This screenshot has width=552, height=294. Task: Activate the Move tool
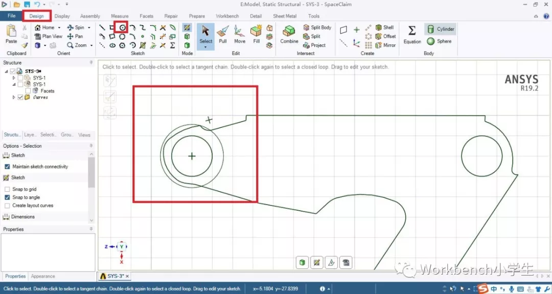pos(240,34)
